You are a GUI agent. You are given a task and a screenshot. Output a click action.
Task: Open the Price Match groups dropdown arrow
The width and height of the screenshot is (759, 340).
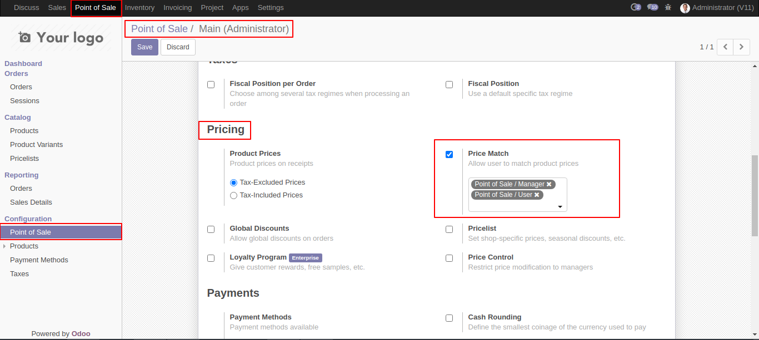(x=560, y=207)
